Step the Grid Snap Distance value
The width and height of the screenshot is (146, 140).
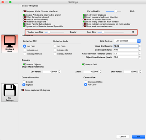[140, 50]
